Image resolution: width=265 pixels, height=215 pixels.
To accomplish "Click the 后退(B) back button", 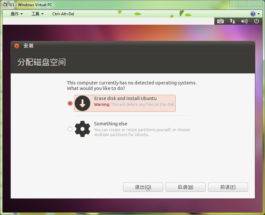I will 185,187.
